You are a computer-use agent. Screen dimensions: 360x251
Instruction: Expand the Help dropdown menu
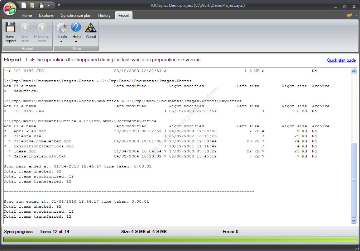[x=76, y=42]
